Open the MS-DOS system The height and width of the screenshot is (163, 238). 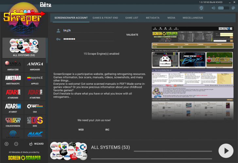point(35,122)
